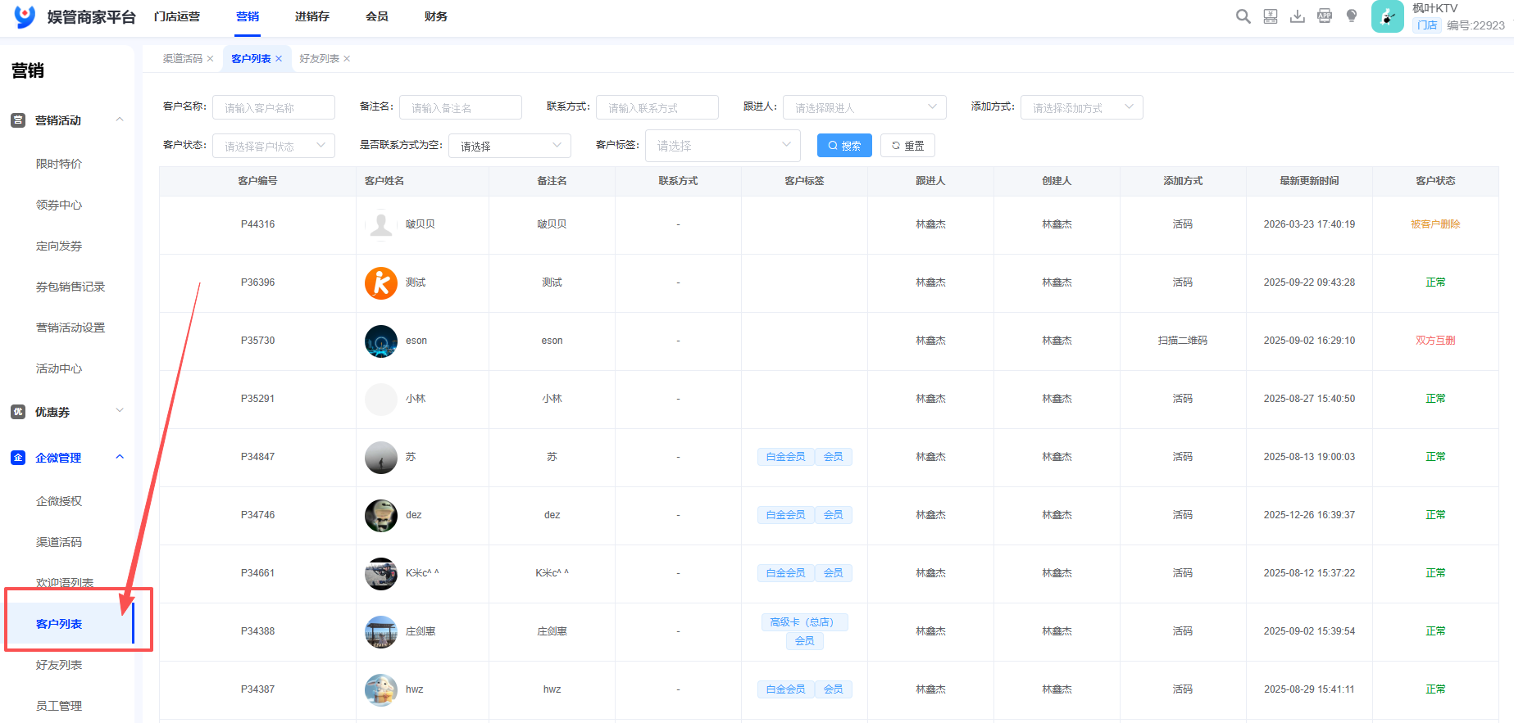
Task: Switch to the 好友列表 tab
Action: [x=319, y=59]
